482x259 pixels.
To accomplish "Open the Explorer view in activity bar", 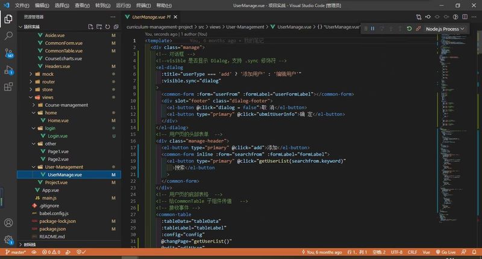I will (8, 19).
